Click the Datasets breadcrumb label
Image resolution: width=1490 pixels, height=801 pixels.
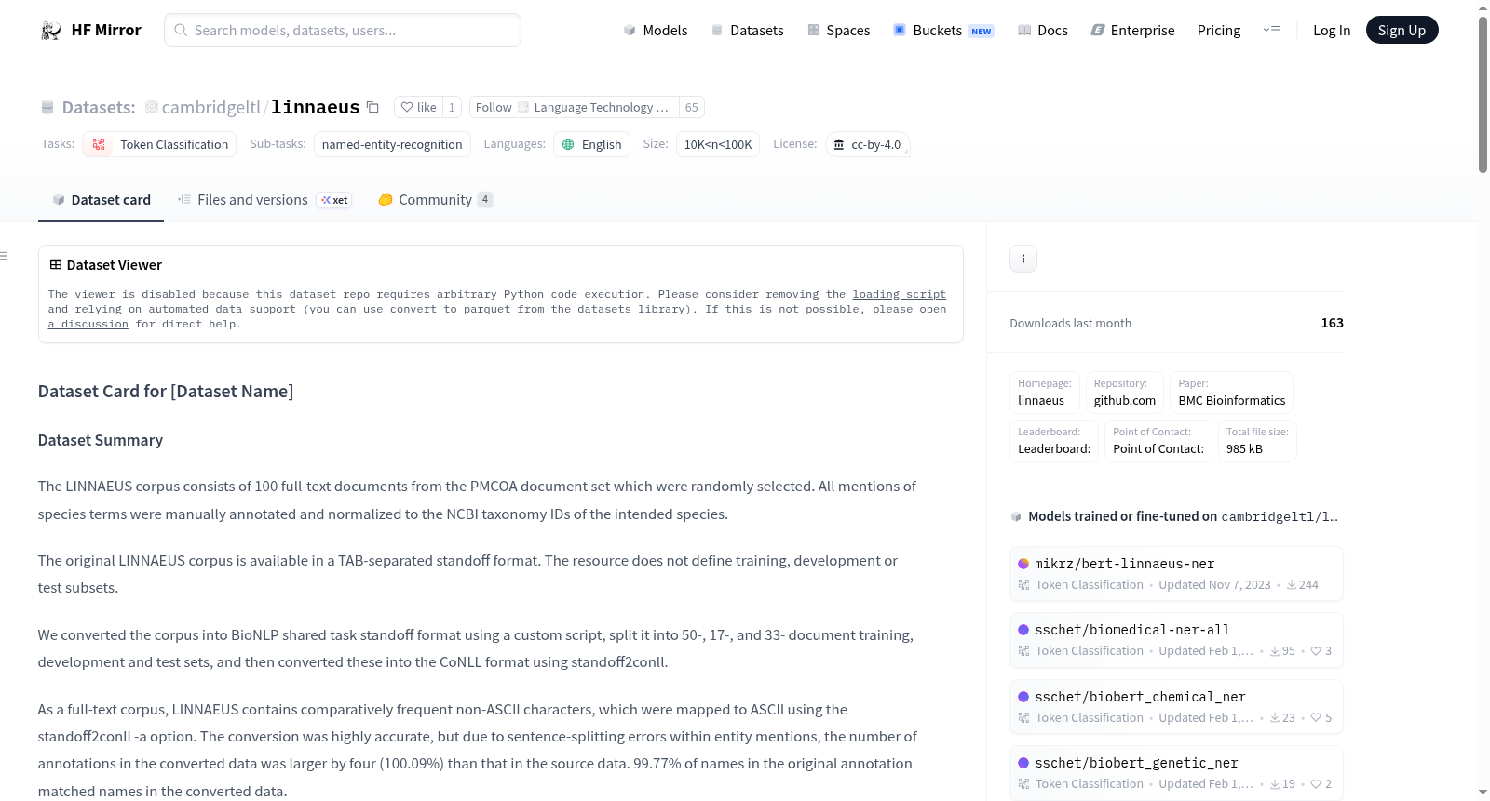pos(99,107)
